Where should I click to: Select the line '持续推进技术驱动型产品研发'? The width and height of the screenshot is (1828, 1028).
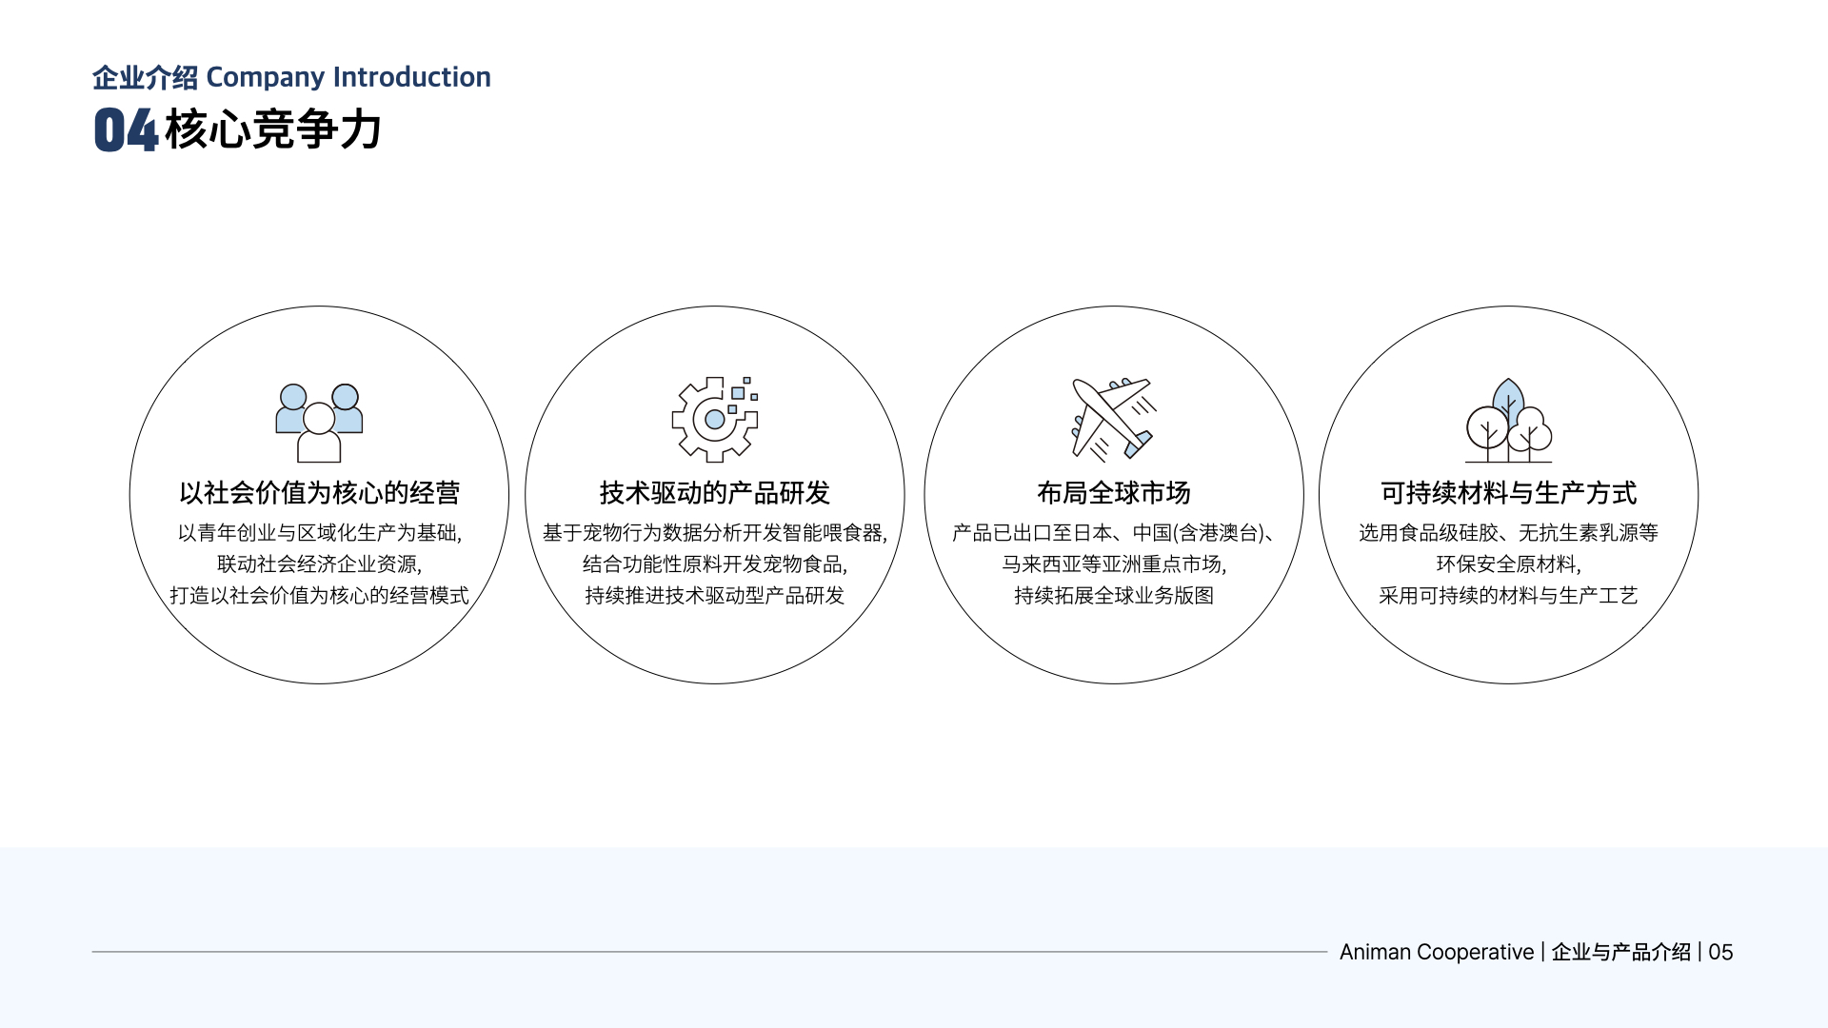[714, 596]
